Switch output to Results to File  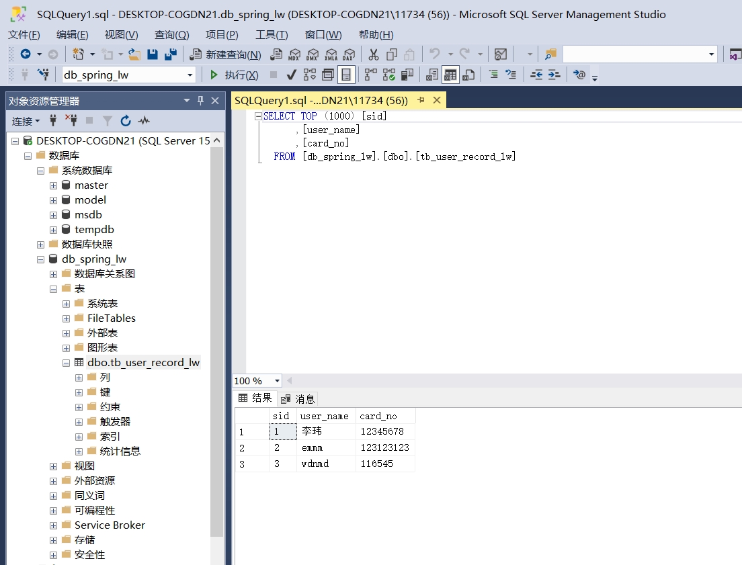(x=468, y=75)
